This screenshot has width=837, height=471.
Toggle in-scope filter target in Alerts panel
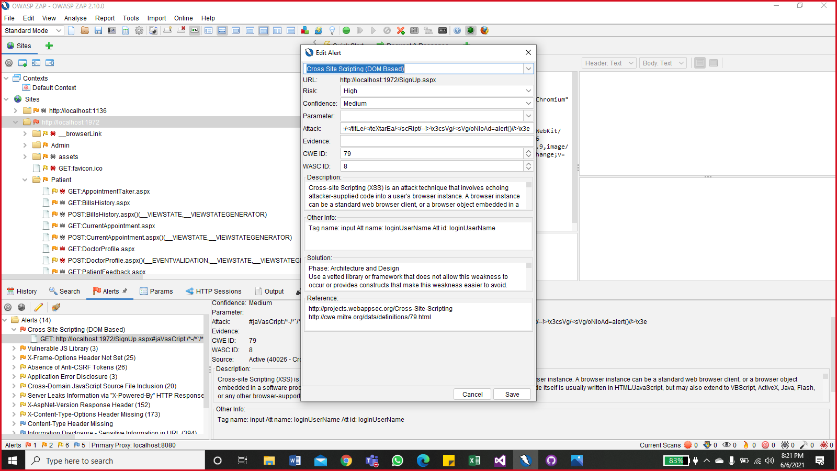click(x=8, y=307)
